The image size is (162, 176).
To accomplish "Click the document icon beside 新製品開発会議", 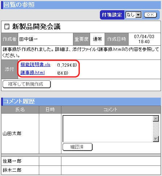I will 7,26.
